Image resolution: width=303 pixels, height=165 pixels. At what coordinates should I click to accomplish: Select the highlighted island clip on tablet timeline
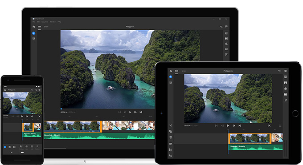click(250, 138)
